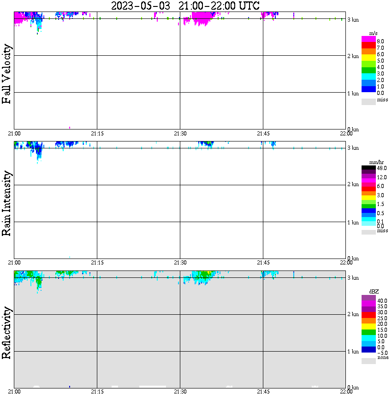Pick the purple 12.0 swatch in mm/hr legend
The width and height of the screenshot is (392, 400).
point(368,176)
